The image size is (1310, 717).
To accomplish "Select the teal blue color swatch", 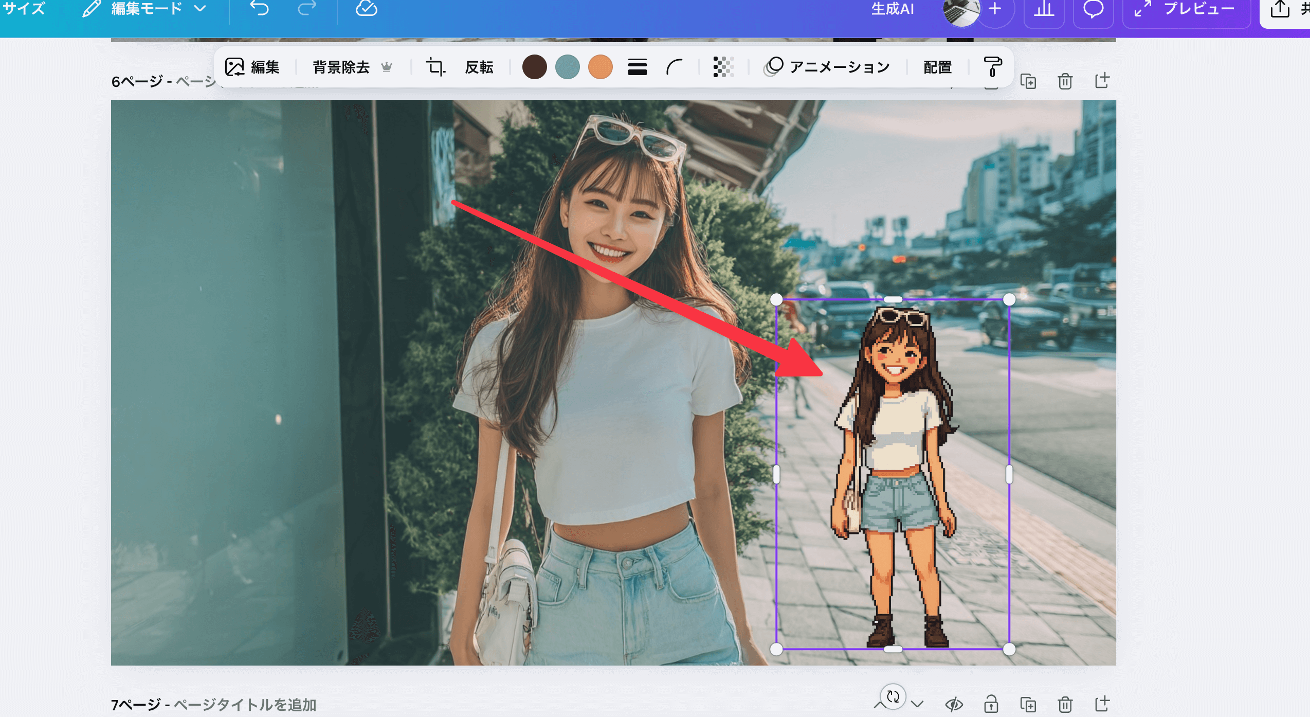I will tap(567, 67).
